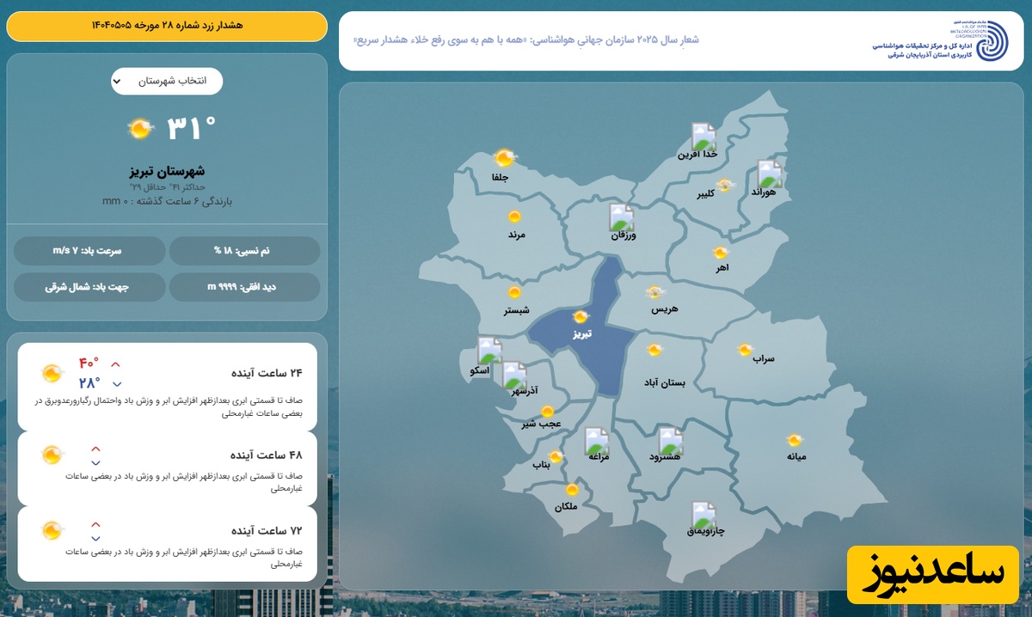Open the 24 ساعت آینده forecast card
Screen dimensions: 1032x617
[x=167, y=386]
